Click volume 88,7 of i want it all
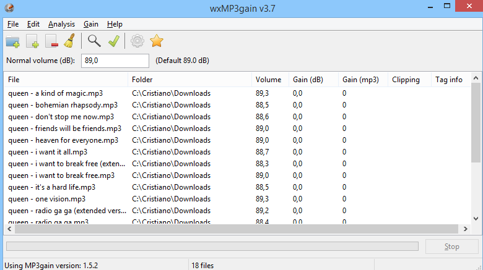 262,152
